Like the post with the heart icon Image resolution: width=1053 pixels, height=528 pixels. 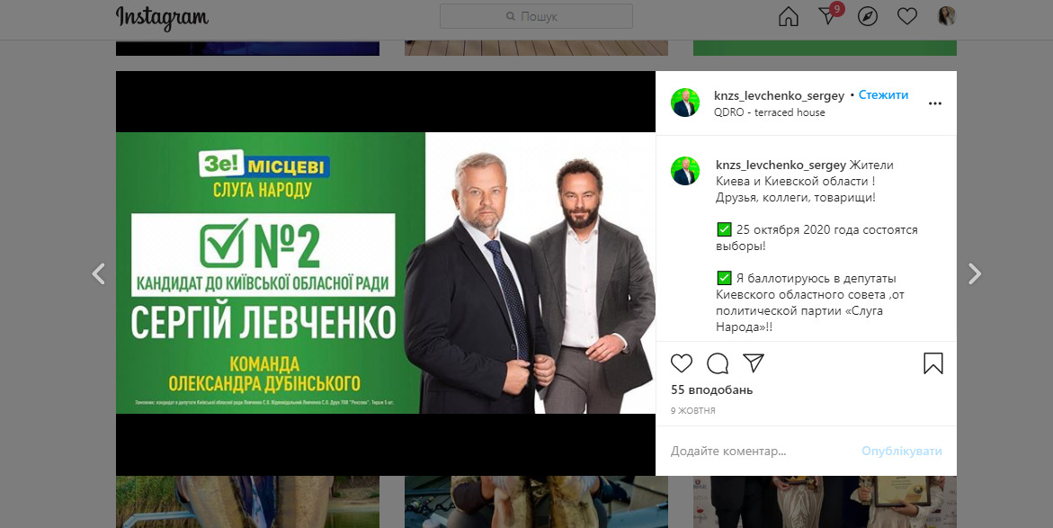pos(682,363)
